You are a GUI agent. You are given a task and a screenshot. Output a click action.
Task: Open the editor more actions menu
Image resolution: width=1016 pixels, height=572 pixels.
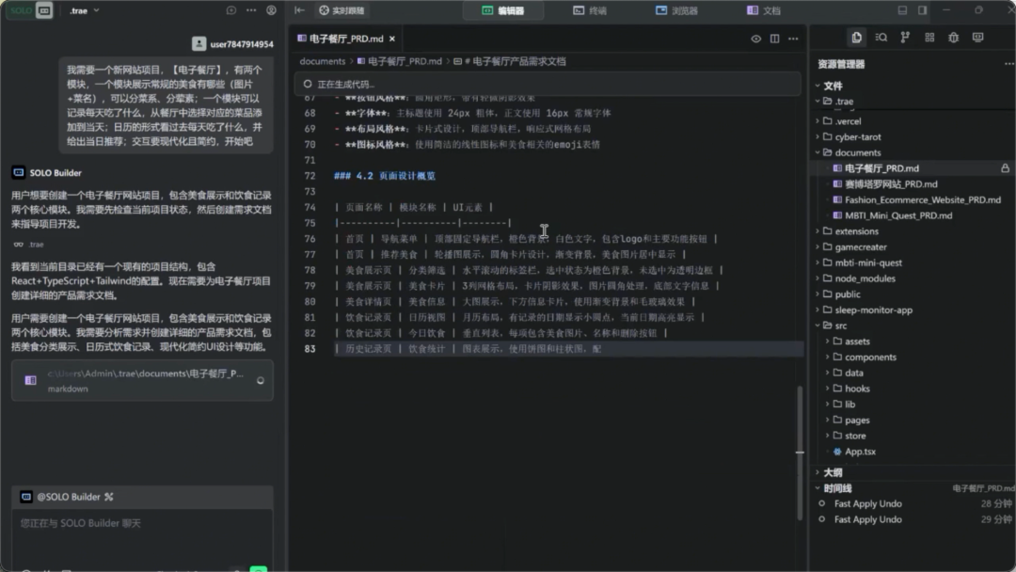(793, 39)
